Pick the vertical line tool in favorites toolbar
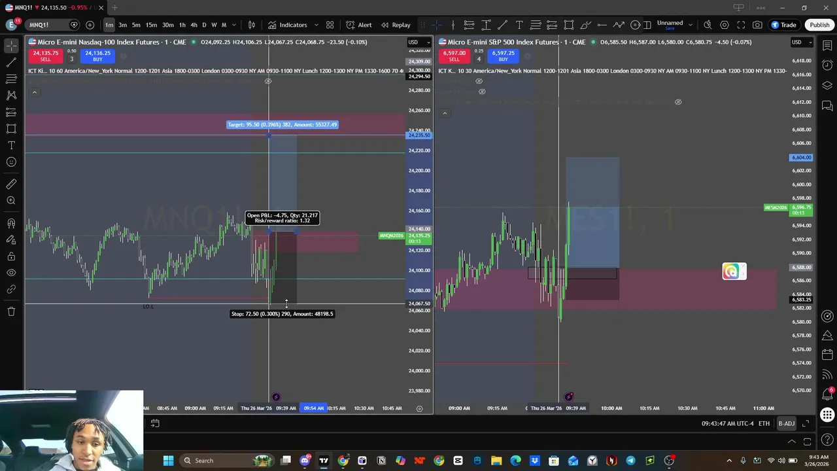 click(x=453, y=25)
